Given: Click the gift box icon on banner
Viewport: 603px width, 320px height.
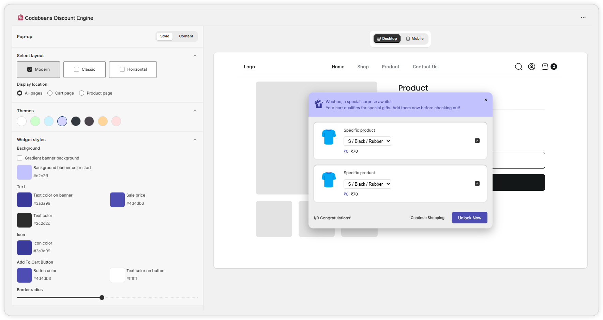Looking at the screenshot, I should [x=319, y=104].
